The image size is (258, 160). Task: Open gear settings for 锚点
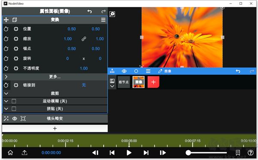click(16, 49)
